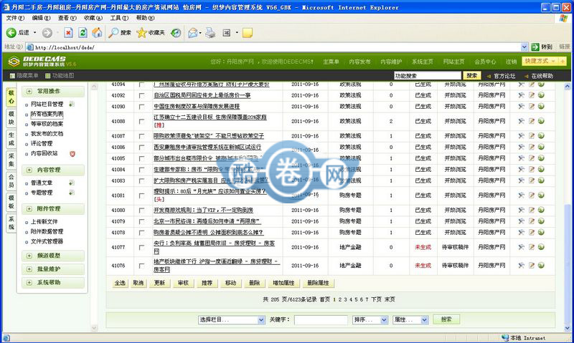Click IE Refresh page icon
The image size is (574, 343).
click(x=83, y=33)
